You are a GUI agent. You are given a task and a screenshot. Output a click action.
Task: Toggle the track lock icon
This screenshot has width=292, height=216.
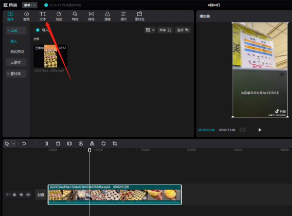[14, 195]
